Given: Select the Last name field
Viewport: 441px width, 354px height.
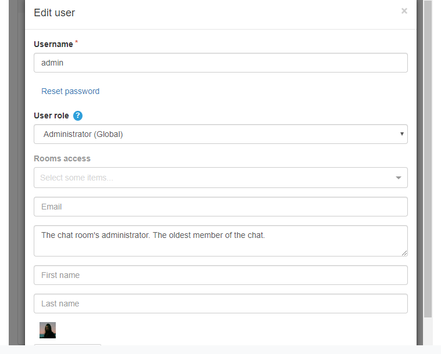Looking at the screenshot, I should pos(221,304).
